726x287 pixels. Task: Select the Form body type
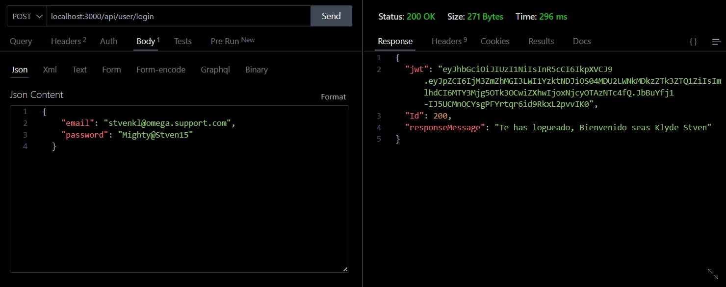coord(111,70)
